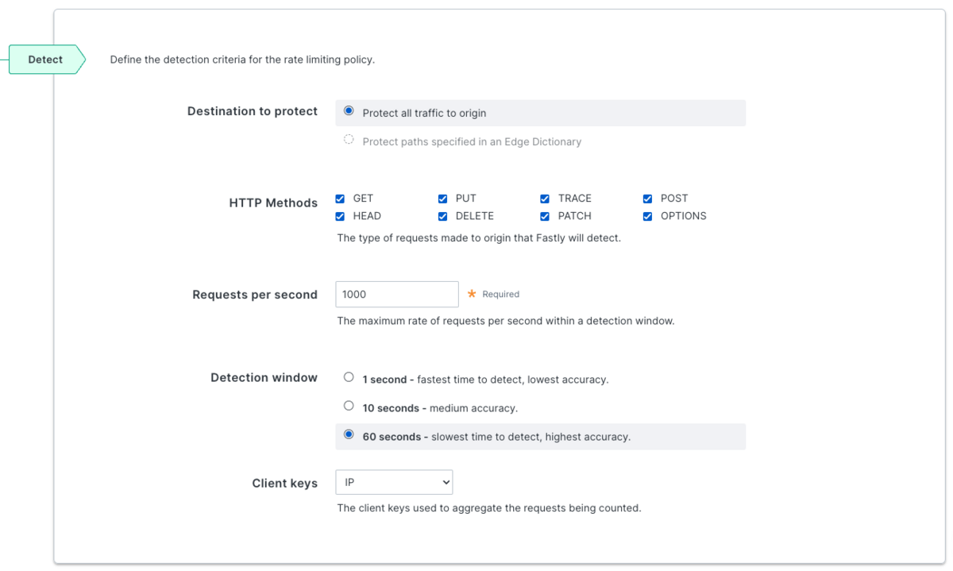Uncheck the PUT method checkbox

(x=442, y=199)
